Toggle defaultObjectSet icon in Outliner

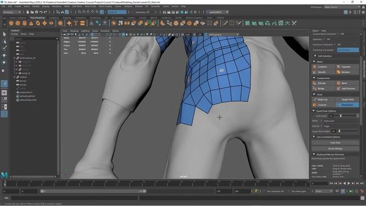point(18,100)
